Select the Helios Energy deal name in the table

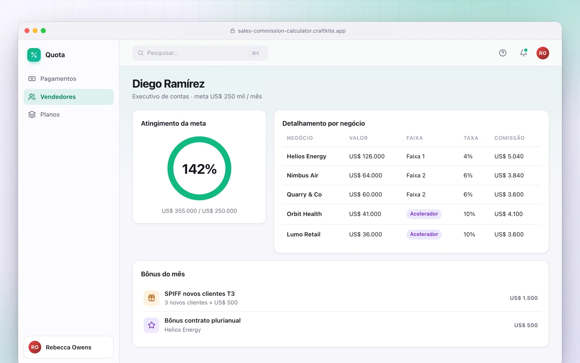point(306,157)
